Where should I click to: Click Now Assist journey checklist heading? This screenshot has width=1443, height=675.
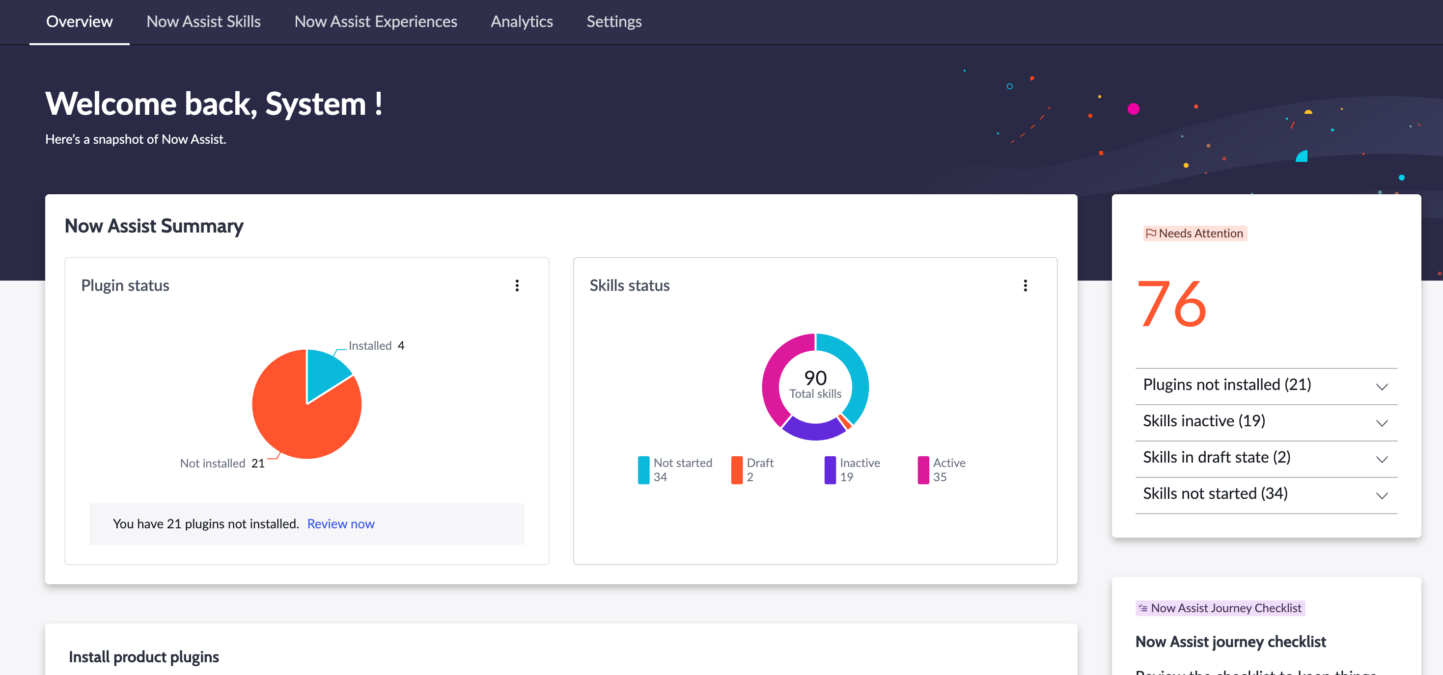tap(1230, 642)
